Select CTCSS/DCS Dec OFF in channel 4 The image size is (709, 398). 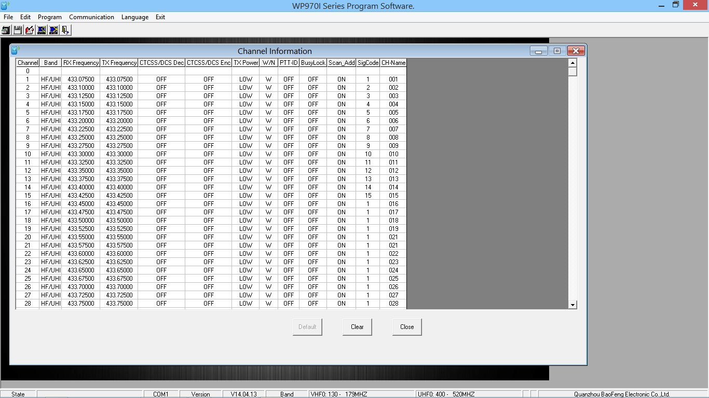click(x=161, y=104)
